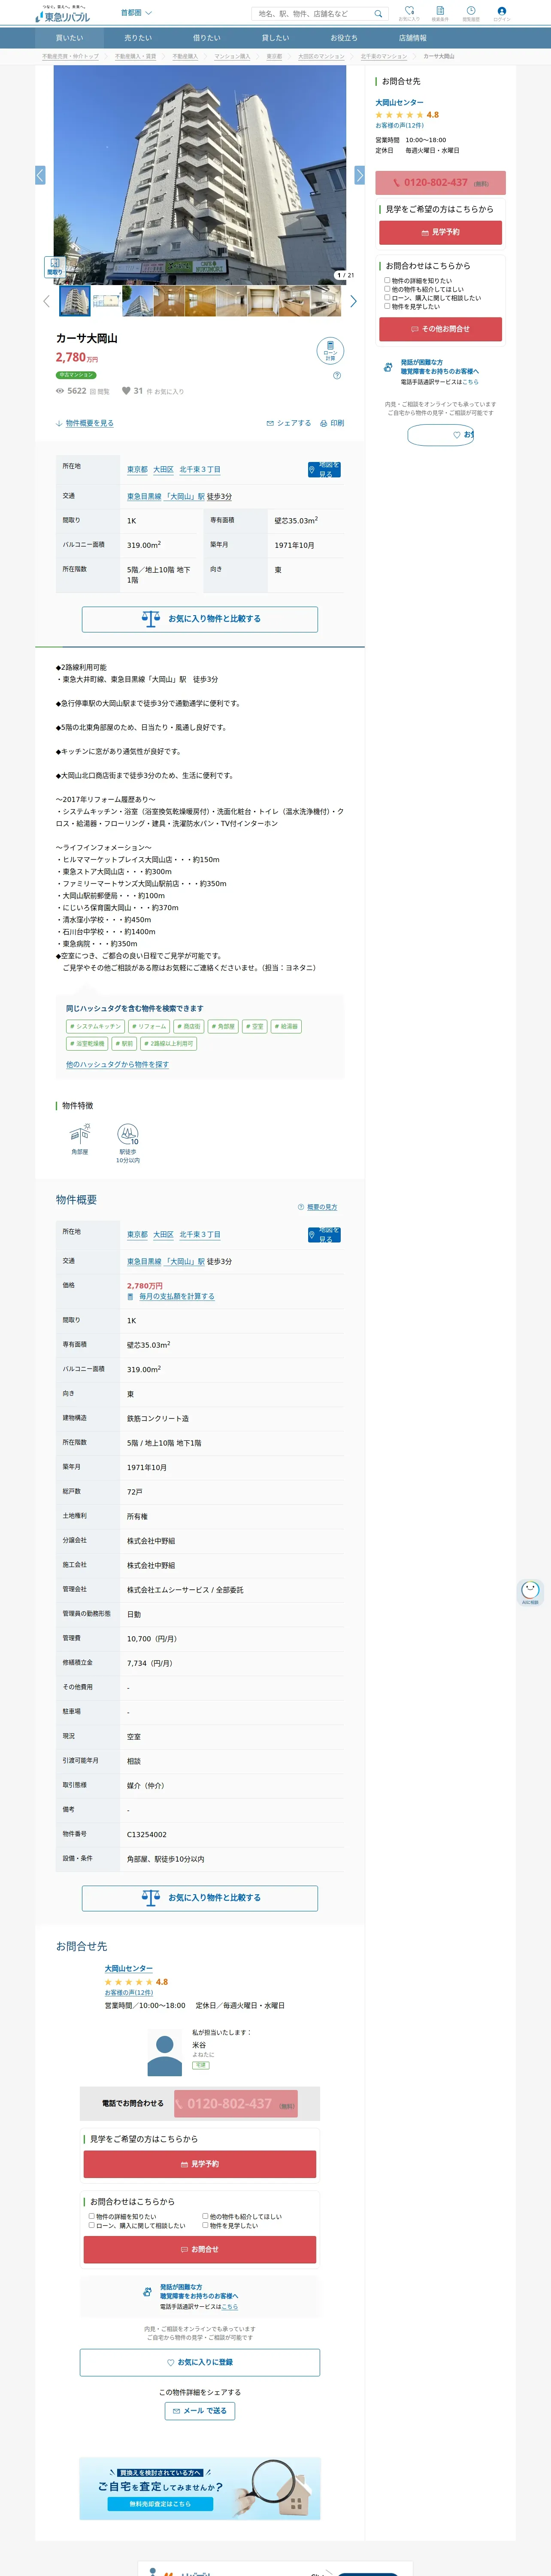Click the シェアする mail icon link
The width and height of the screenshot is (551, 2576).
coord(289,423)
